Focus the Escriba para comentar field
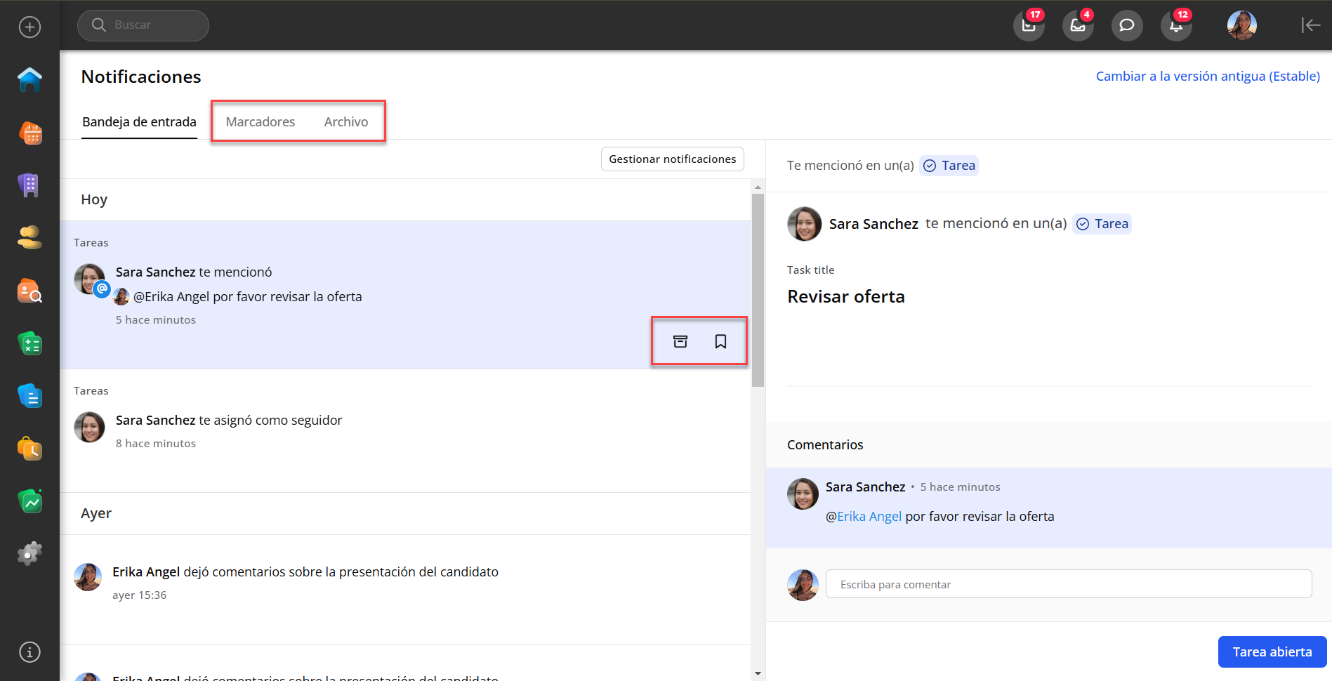 (1068, 584)
